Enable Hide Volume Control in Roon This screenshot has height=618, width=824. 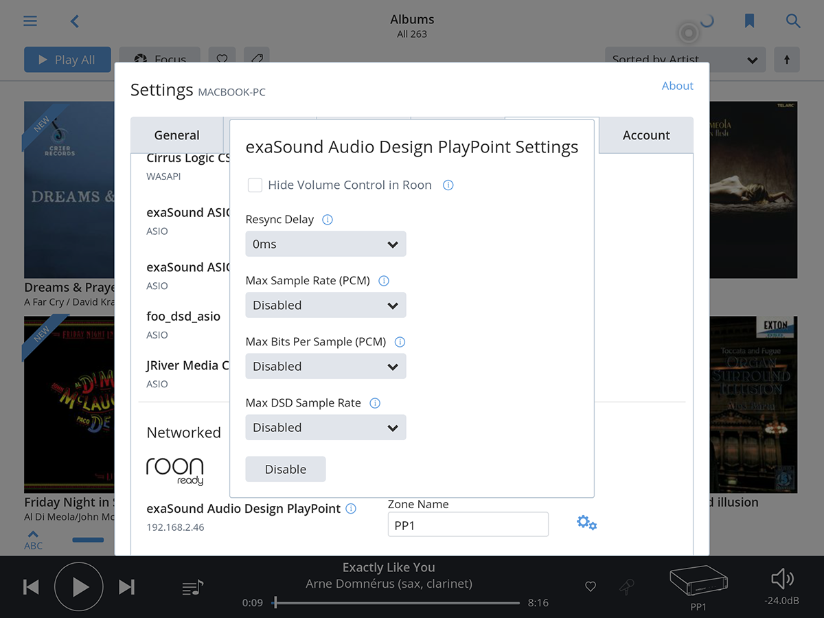click(255, 185)
